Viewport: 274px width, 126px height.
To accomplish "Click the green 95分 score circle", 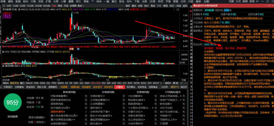I will point(12,103).
